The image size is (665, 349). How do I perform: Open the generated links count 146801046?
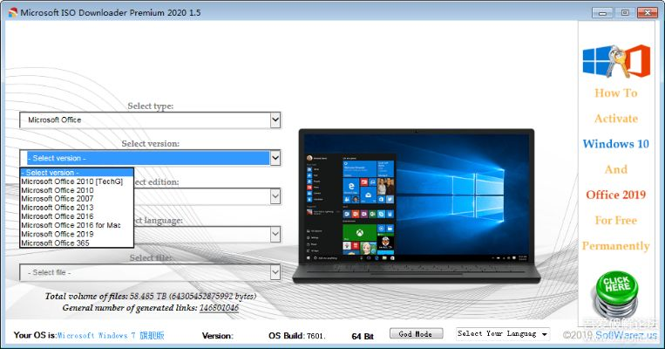219,308
